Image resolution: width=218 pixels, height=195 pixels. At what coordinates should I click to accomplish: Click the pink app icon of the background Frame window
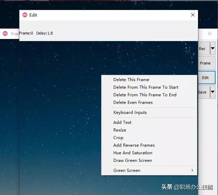[5, 33]
